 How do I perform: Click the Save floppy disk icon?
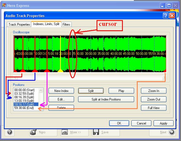tap(96, 132)
